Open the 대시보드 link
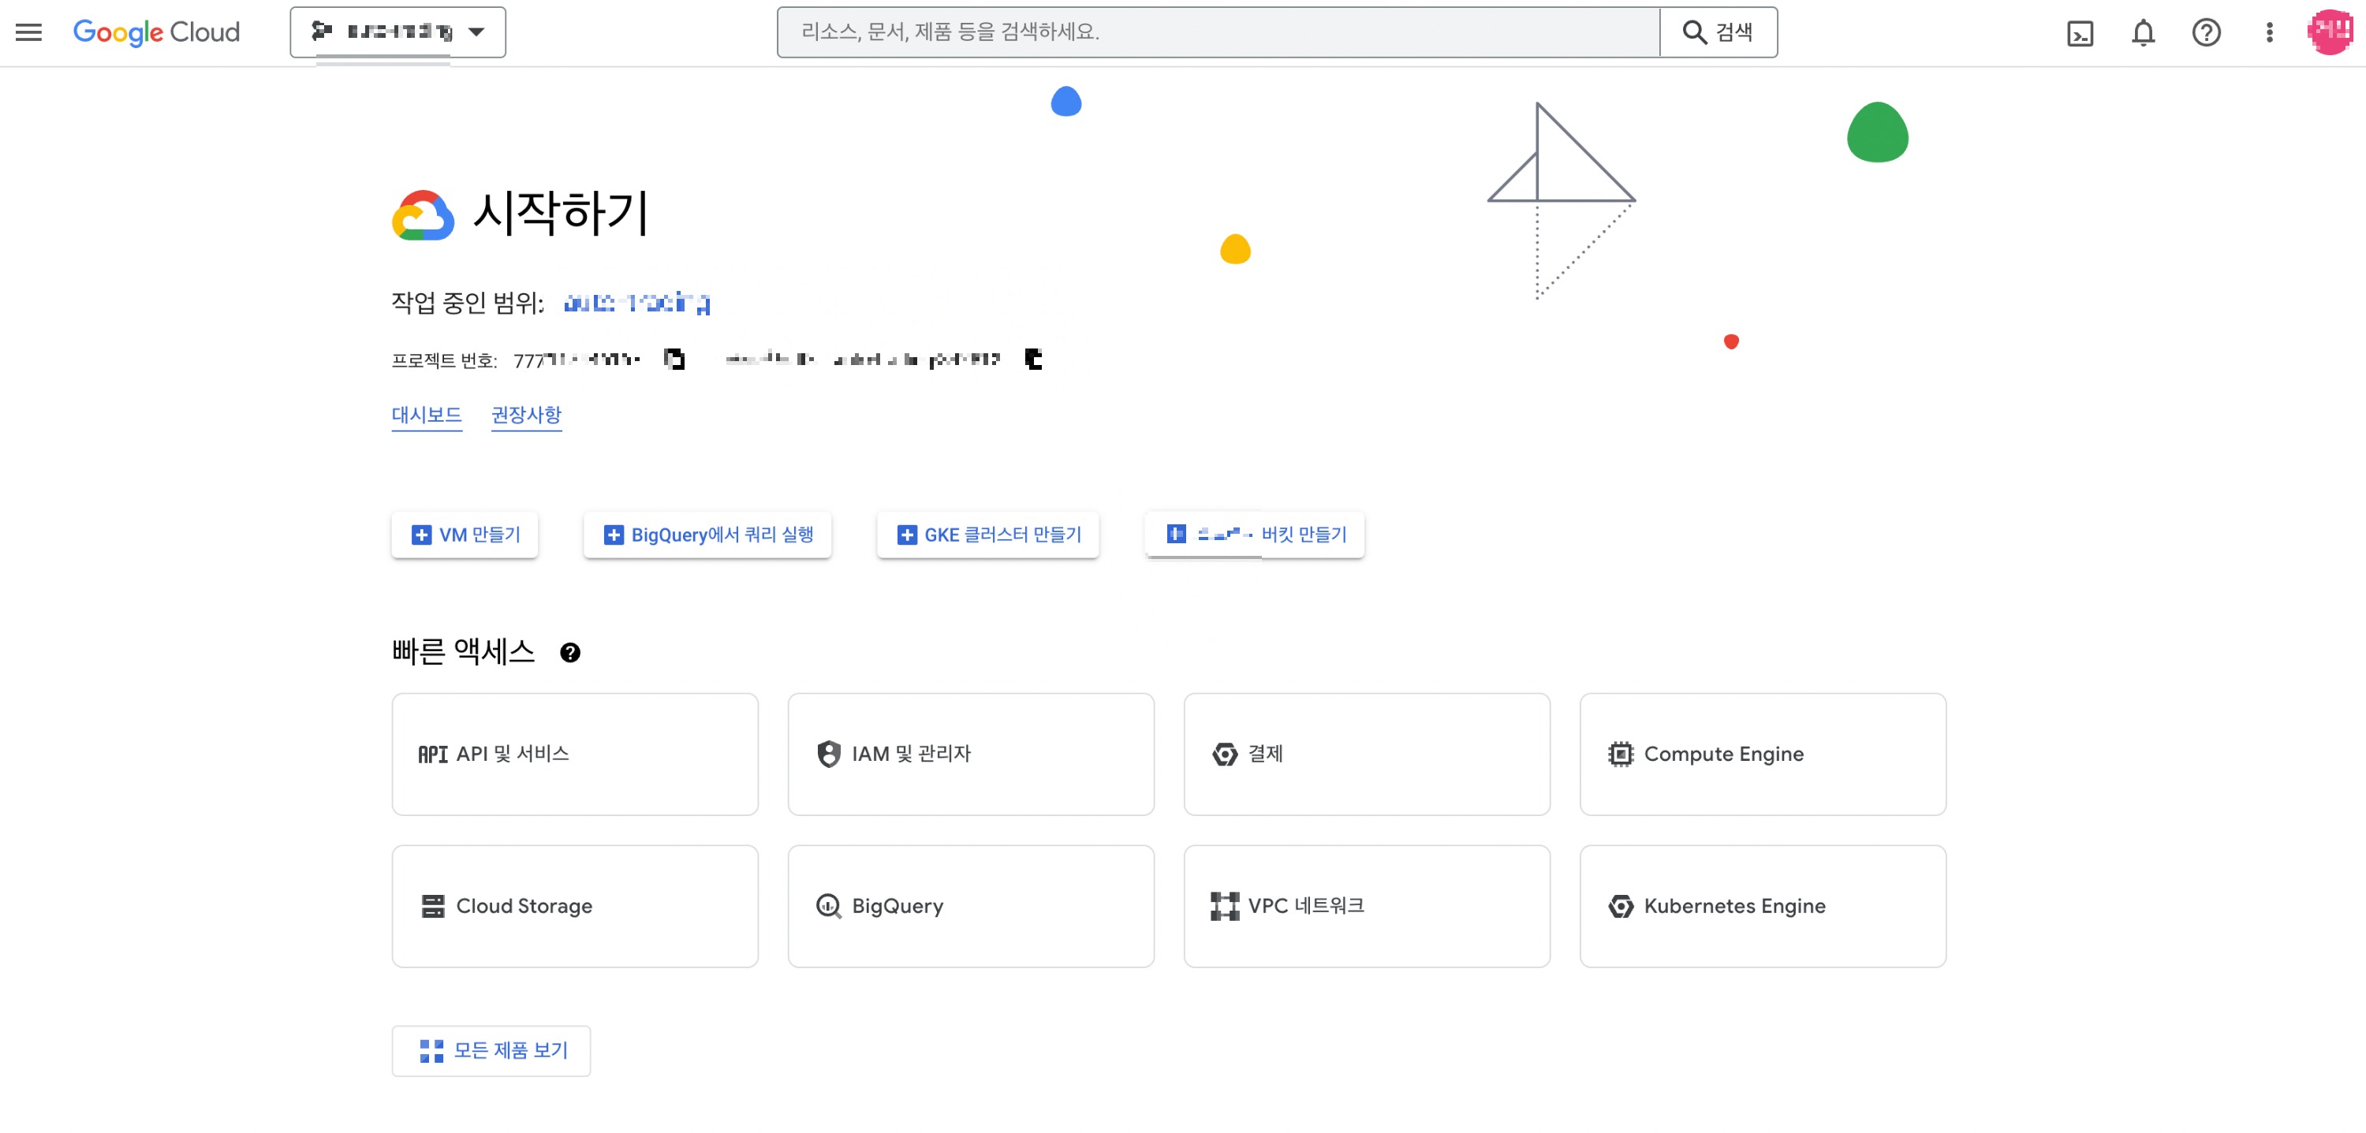 click(x=426, y=415)
